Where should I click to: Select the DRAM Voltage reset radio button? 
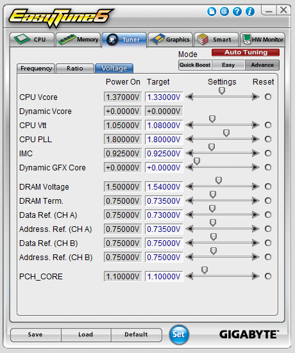pyautogui.click(x=268, y=186)
